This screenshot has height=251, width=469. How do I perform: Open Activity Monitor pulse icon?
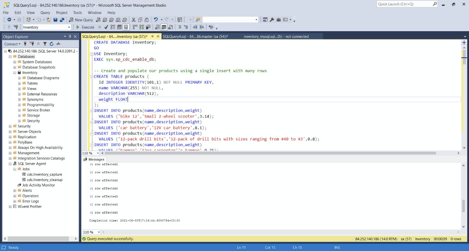pyautogui.click(x=58, y=44)
